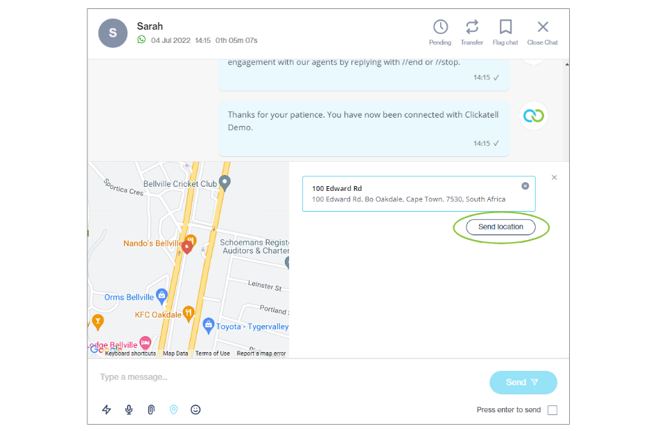662x431 pixels.
Task: Open Terms of Use map link
Action: 212,354
